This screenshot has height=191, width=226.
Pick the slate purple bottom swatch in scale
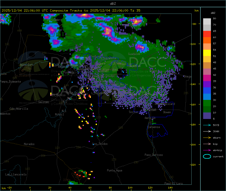click(x=207, y=116)
